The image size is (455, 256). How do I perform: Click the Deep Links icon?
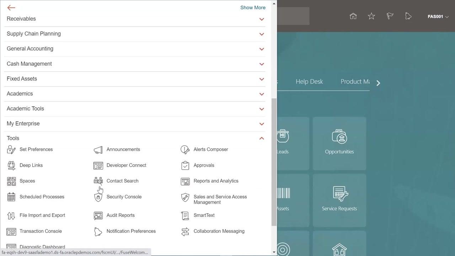pyautogui.click(x=11, y=165)
